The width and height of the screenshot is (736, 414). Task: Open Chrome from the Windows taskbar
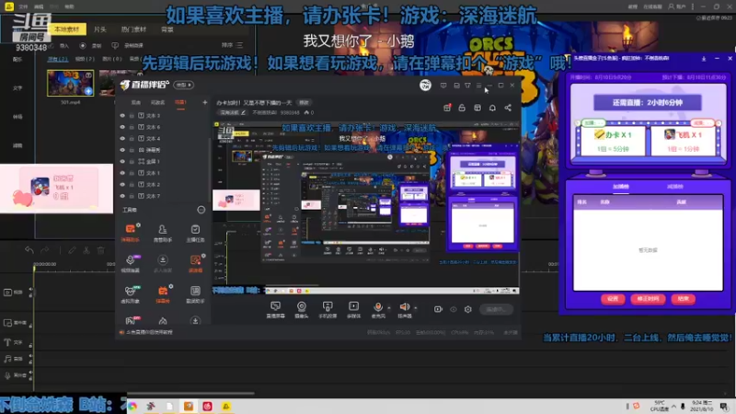[x=132, y=407]
